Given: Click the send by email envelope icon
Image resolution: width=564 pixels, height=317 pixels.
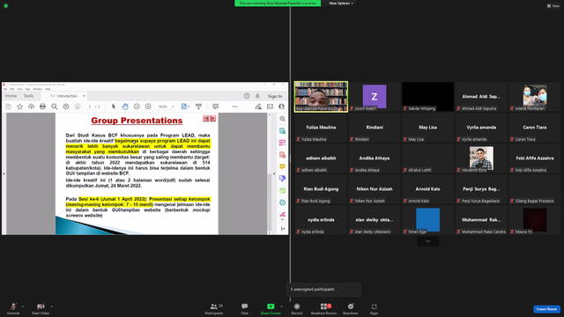Looking at the screenshot, I should pos(270,107).
